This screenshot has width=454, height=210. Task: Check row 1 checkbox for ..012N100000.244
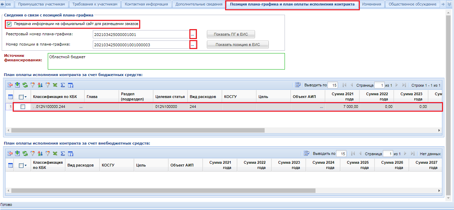coord(23,107)
